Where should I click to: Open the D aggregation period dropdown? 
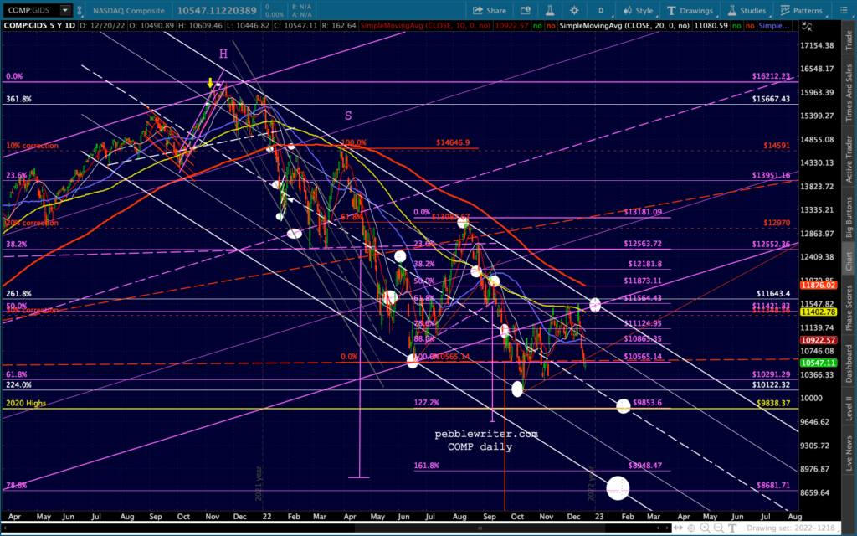tap(601, 10)
